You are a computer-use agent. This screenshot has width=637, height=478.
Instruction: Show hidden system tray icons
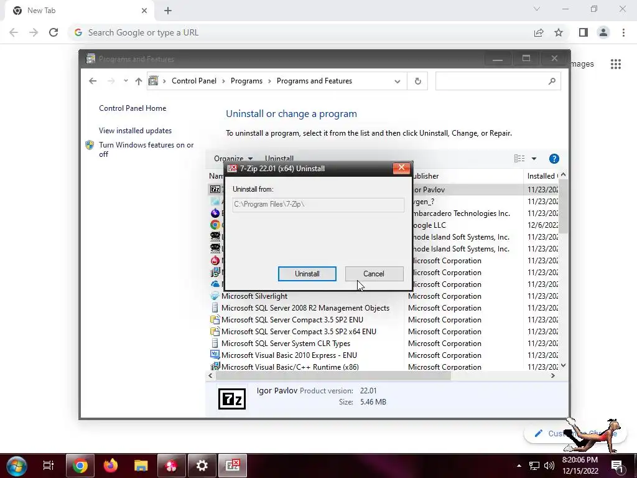click(519, 466)
